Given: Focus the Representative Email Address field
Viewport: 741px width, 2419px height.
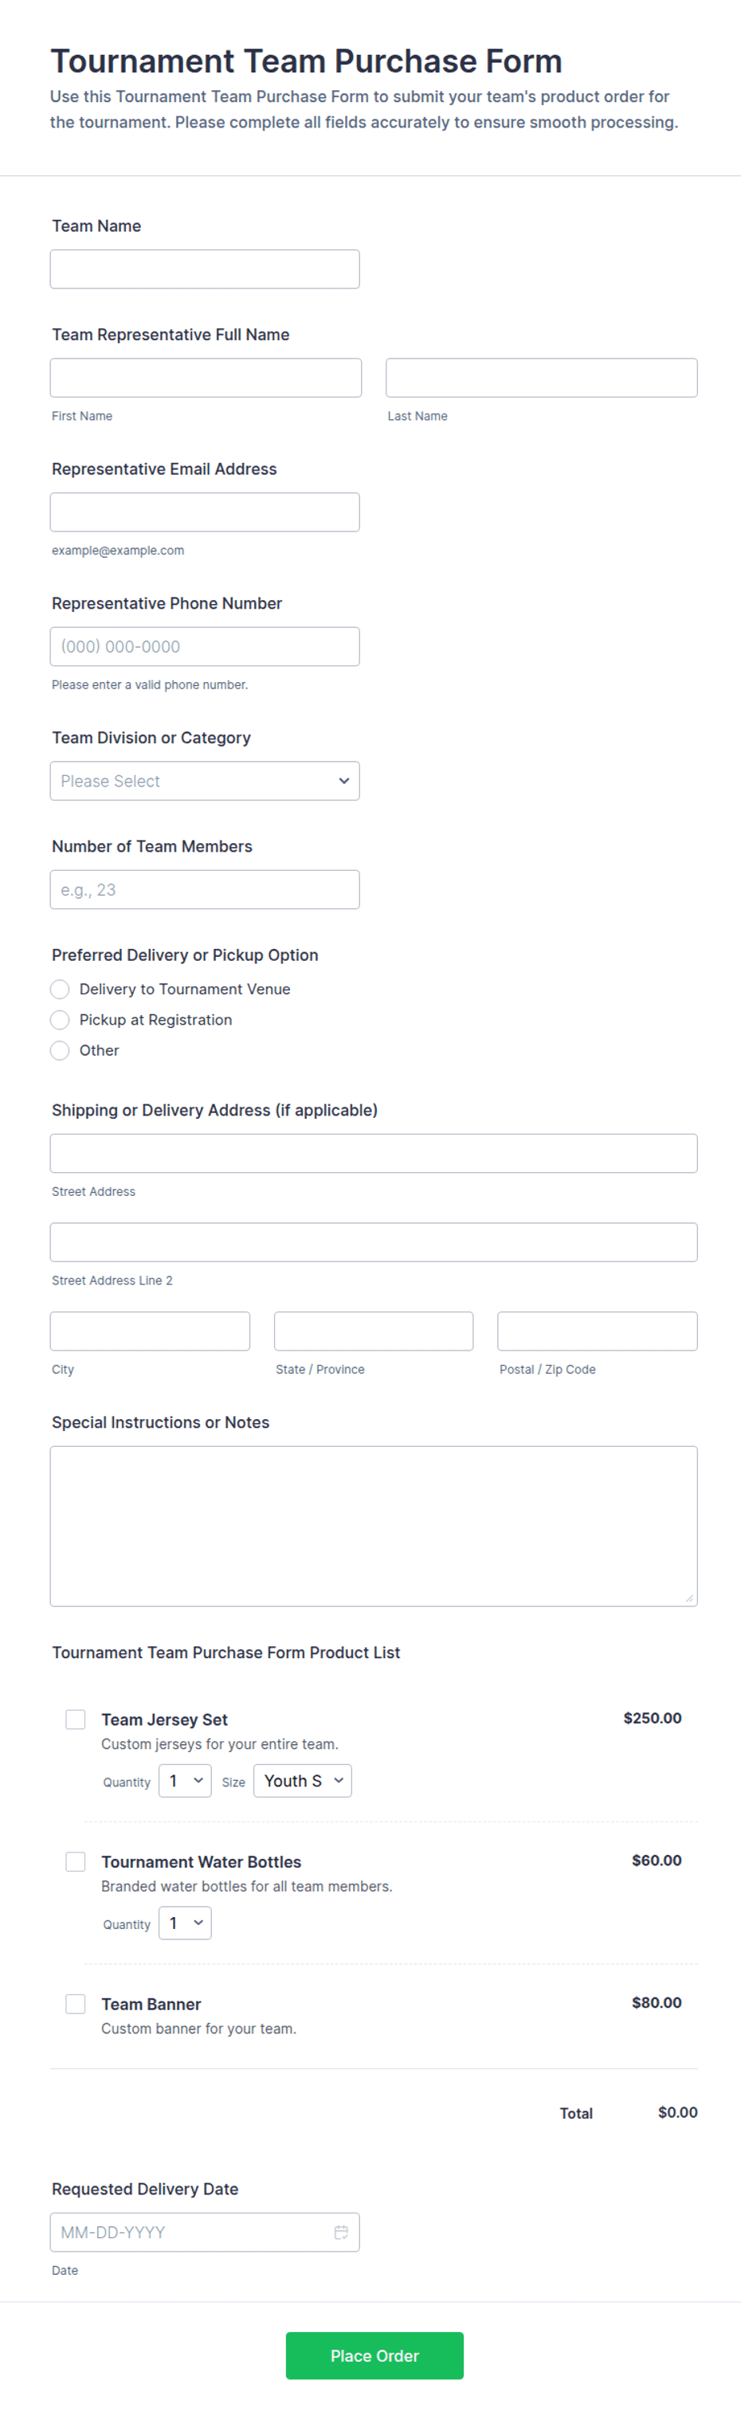Looking at the screenshot, I should pyautogui.click(x=205, y=512).
